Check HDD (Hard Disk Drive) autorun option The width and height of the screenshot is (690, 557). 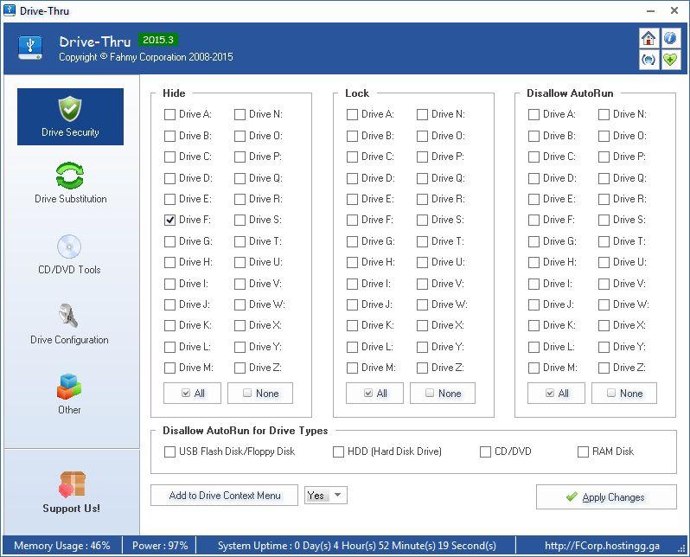click(338, 451)
